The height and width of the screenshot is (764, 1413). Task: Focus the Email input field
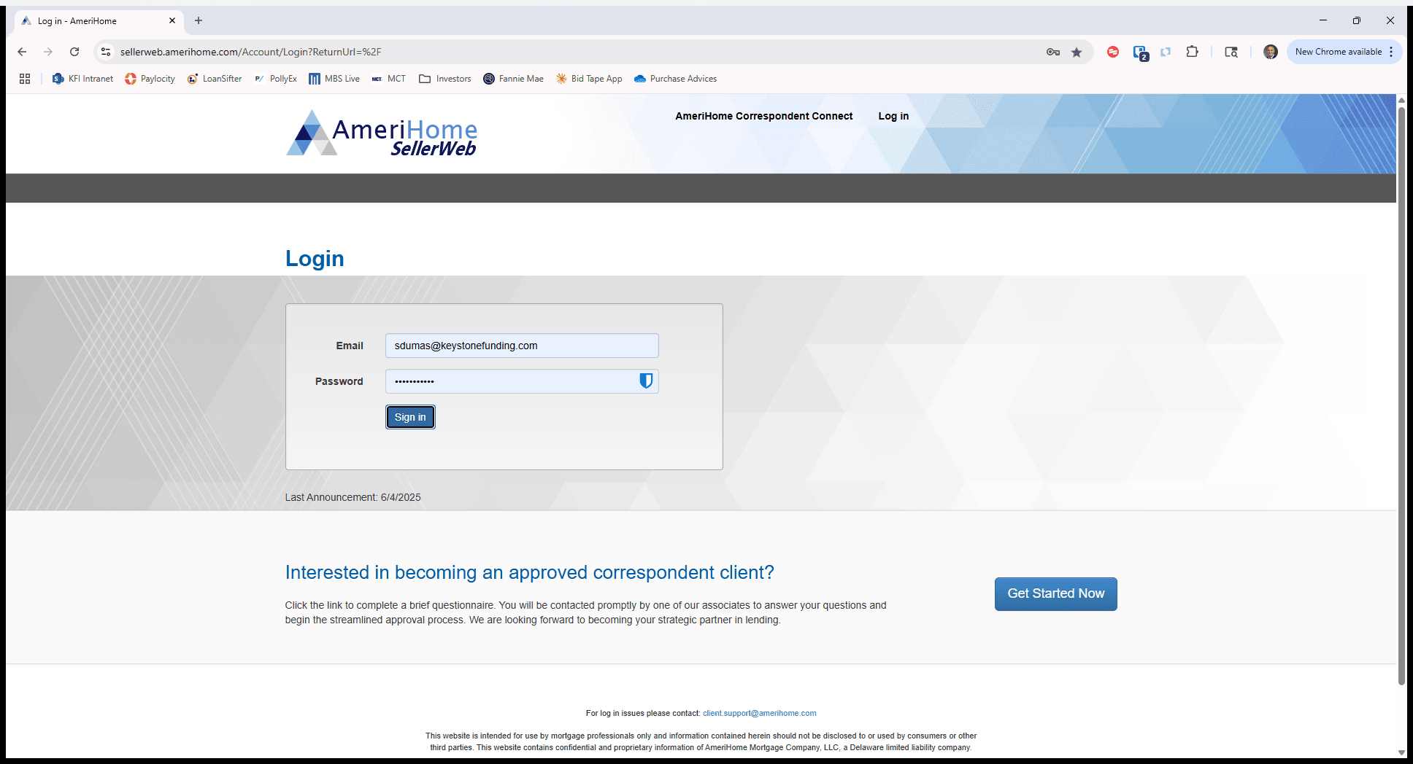tap(522, 346)
